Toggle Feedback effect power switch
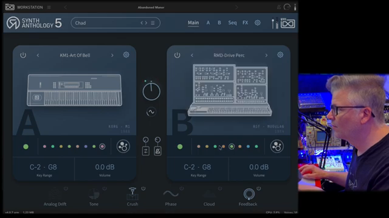This screenshot has width=389, height=218. [x=258, y=188]
